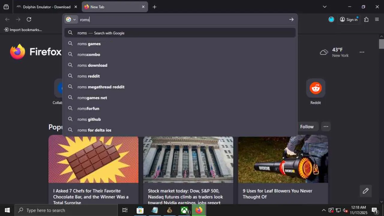
Task: Open the options menu beside Follow
Action: coord(326,127)
